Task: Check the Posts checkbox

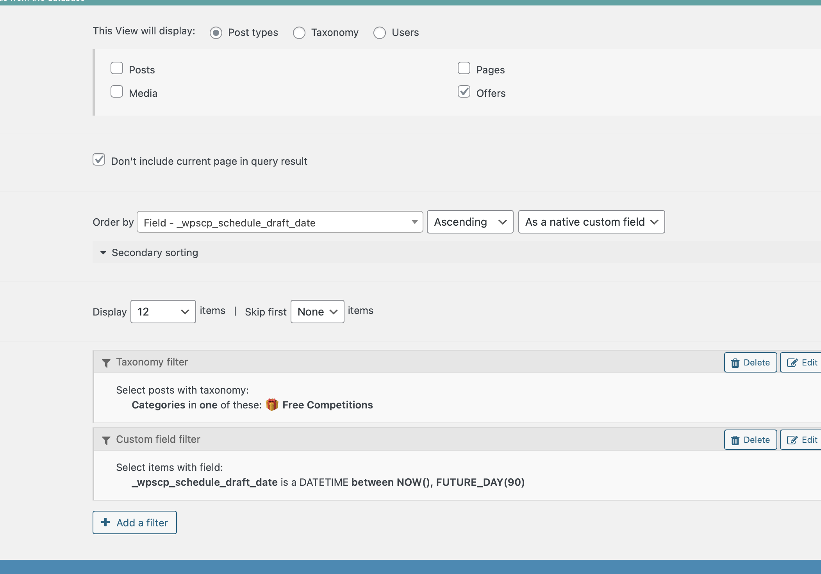Action: click(x=117, y=68)
